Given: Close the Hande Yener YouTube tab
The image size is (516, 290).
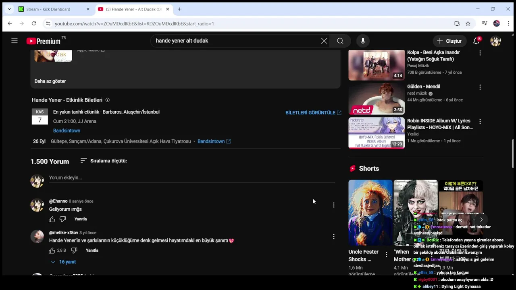Looking at the screenshot, I should tap(167, 9).
